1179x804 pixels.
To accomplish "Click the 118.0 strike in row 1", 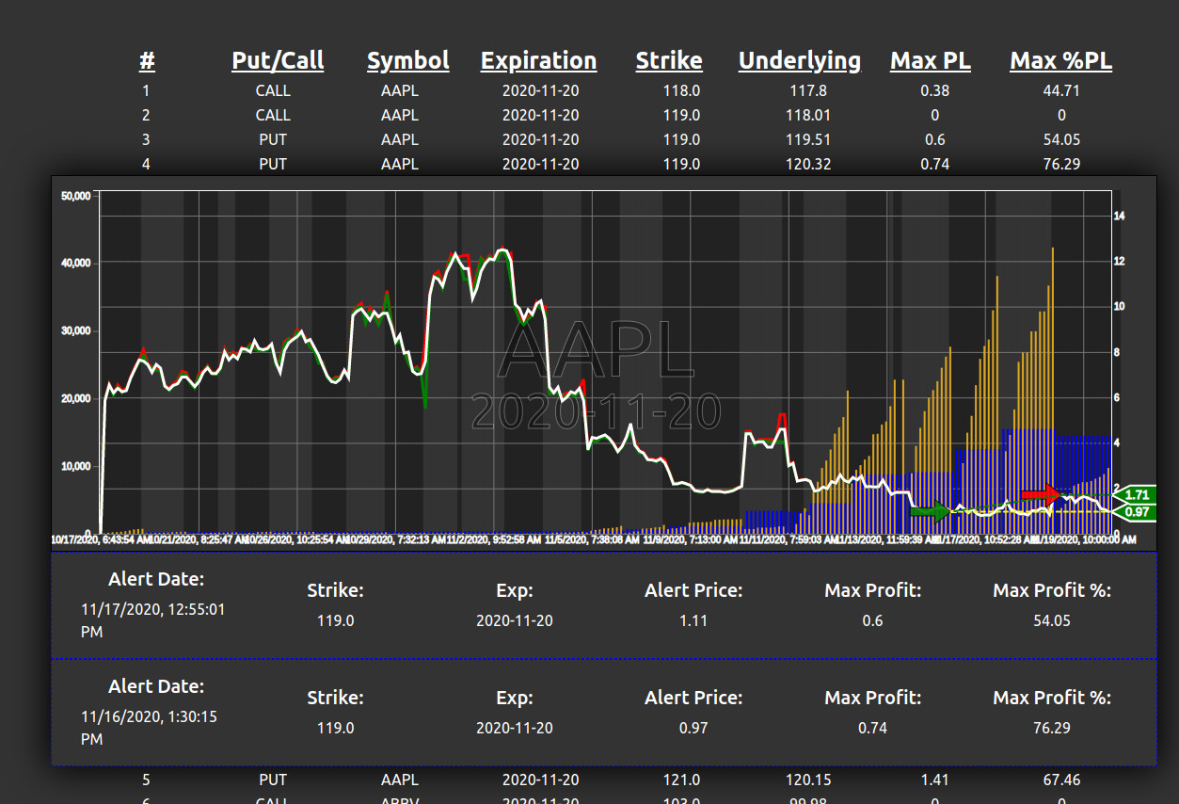I will [x=681, y=90].
